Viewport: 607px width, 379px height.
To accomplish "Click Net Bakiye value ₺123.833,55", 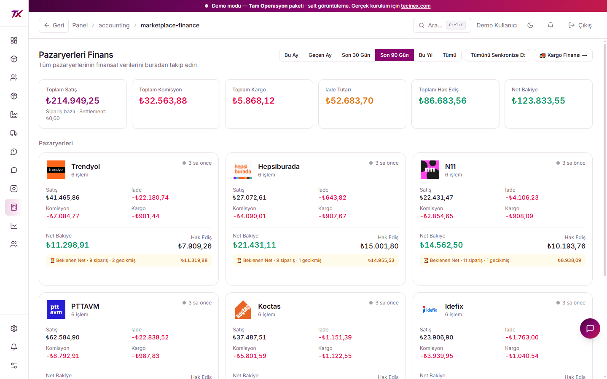I will click(538, 101).
